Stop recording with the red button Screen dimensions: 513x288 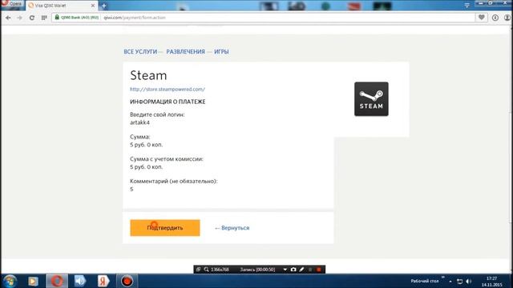click(x=319, y=270)
